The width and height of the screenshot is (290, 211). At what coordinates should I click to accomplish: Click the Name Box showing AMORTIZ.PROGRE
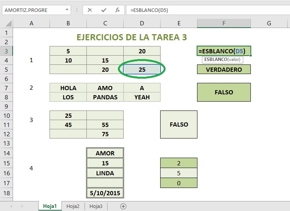point(33,10)
